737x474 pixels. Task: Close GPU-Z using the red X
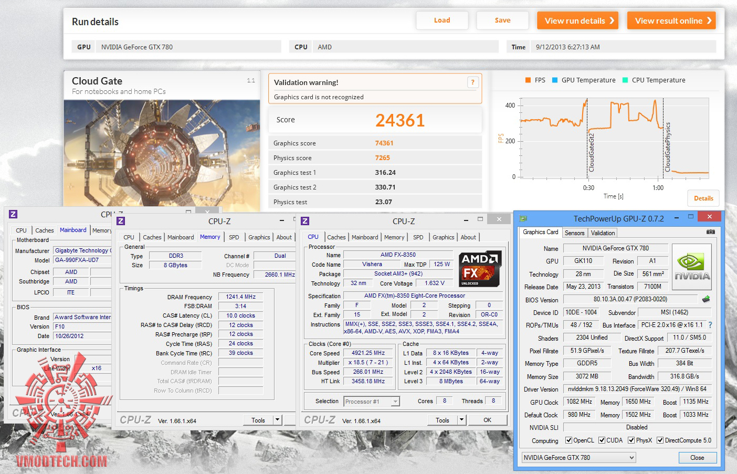(710, 216)
